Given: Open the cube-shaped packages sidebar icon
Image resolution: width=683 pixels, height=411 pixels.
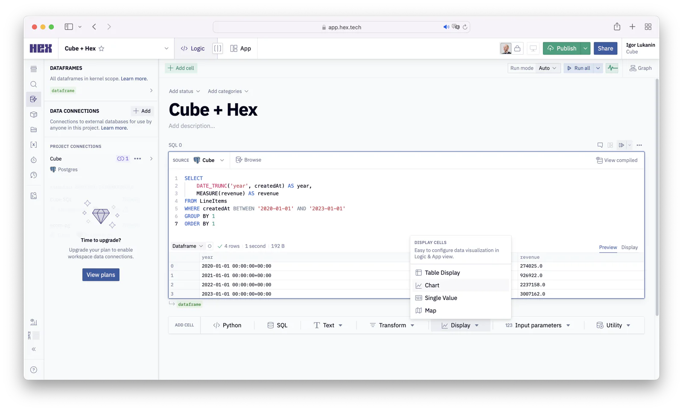Looking at the screenshot, I should click(x=34, y=114).
